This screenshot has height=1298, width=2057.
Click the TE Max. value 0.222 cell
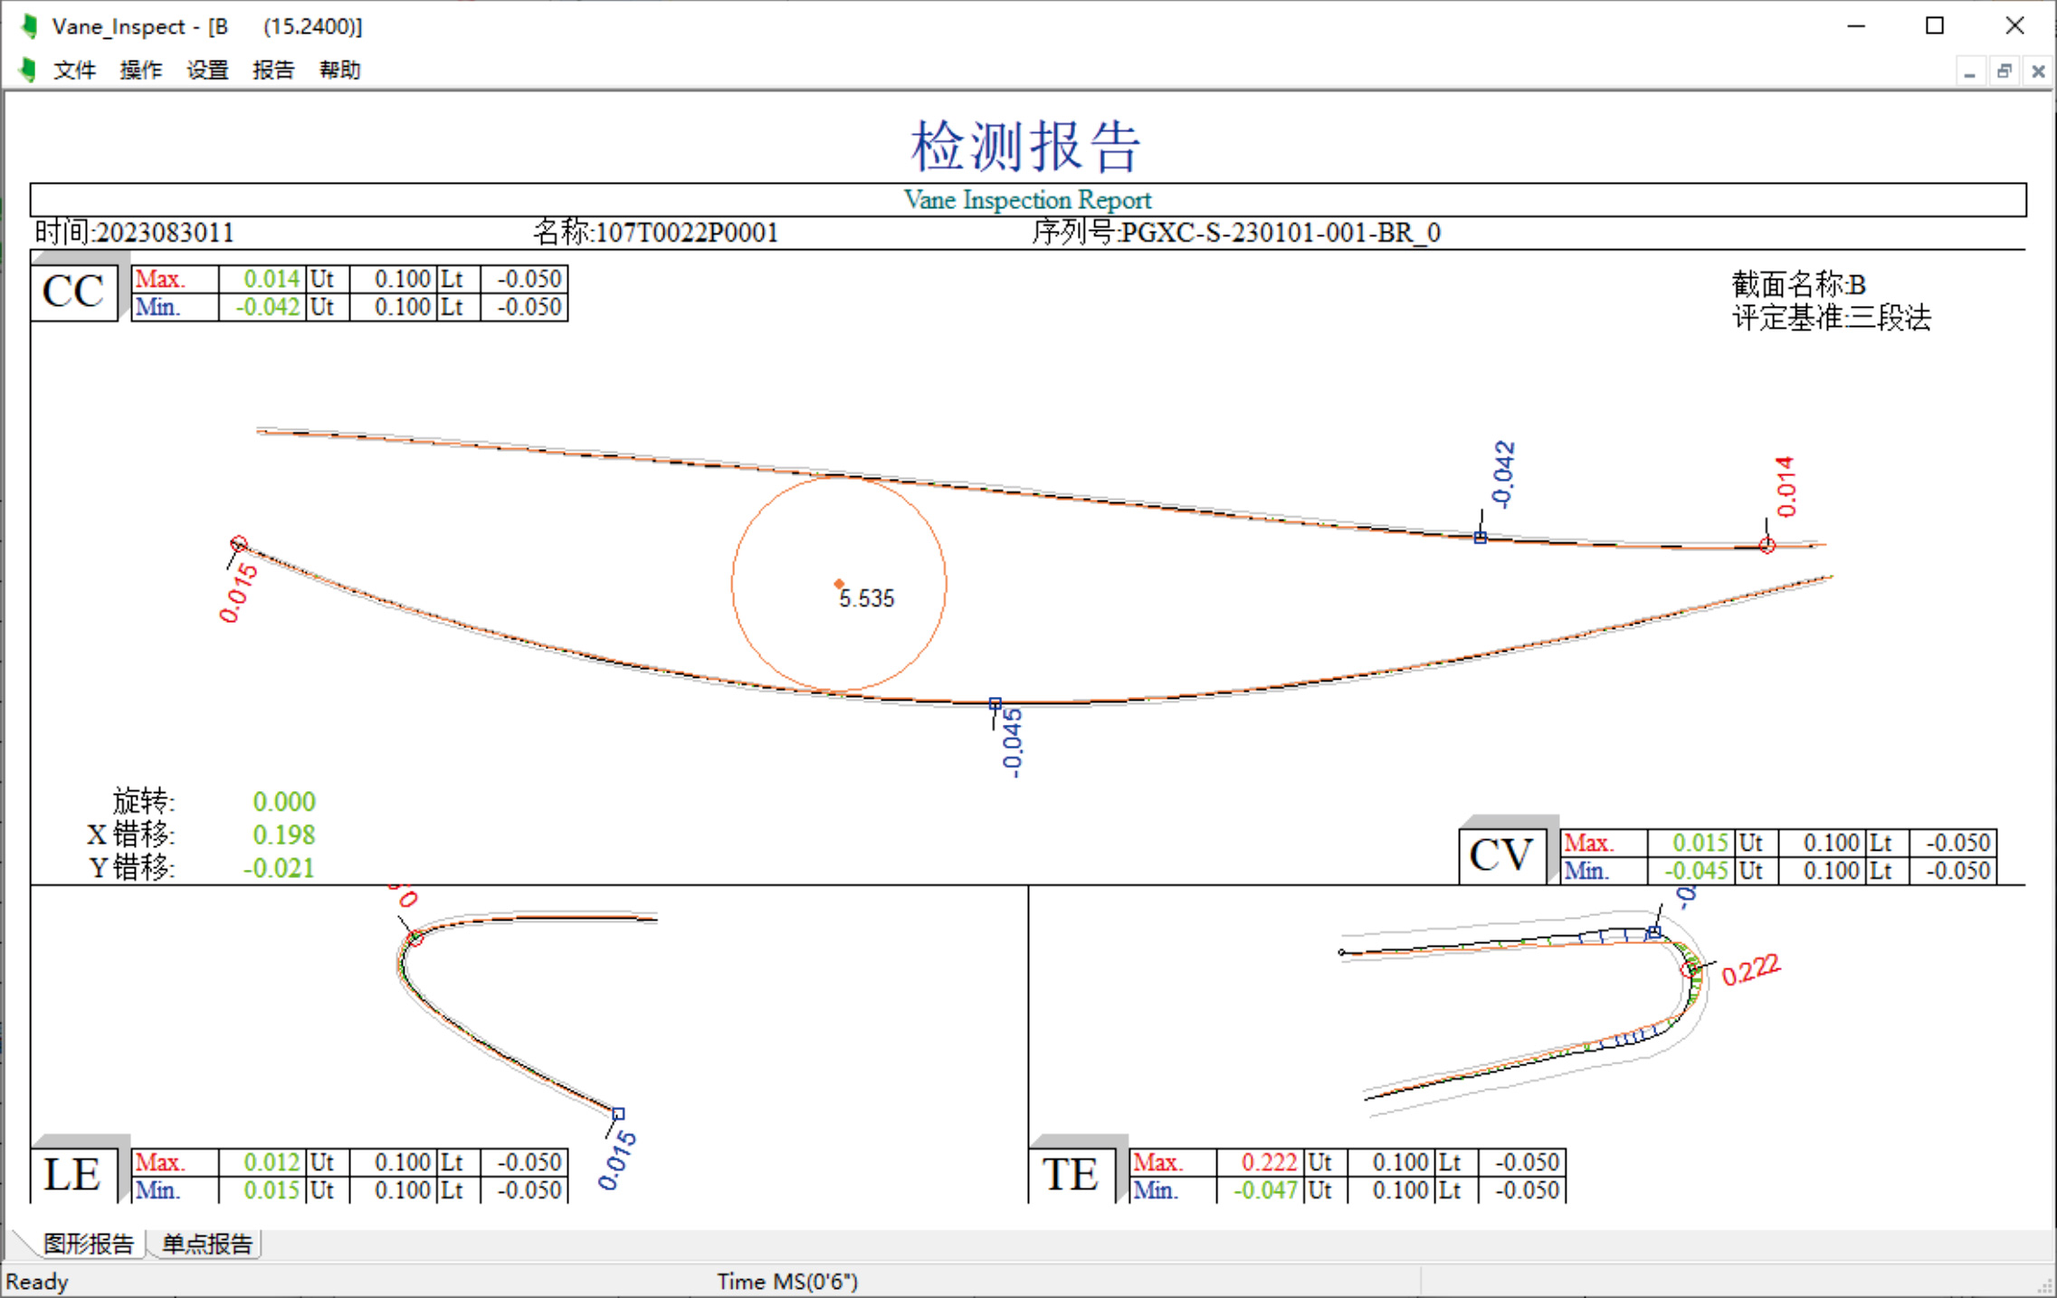(1263, 1161)
